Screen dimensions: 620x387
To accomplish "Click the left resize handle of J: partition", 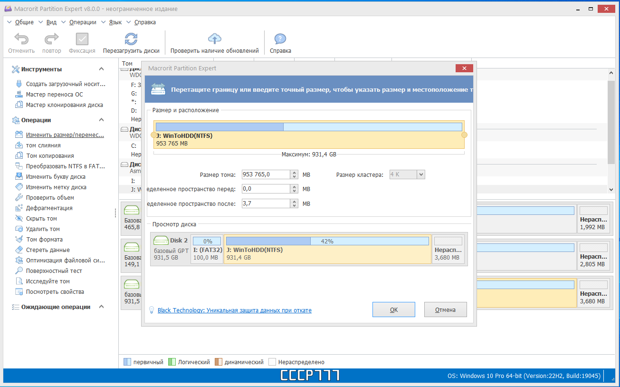I will click(x=153, y=135).
